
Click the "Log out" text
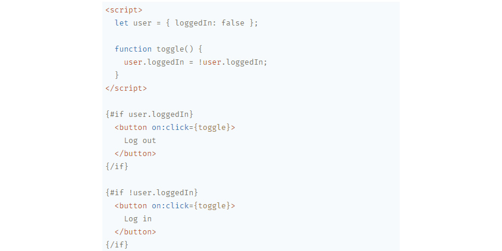click(x=140, y=140)
